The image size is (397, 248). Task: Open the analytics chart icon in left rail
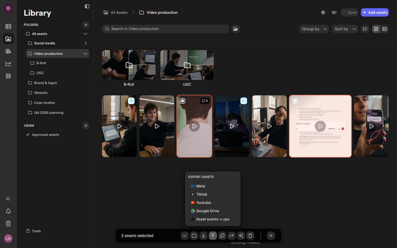point(8,64)
